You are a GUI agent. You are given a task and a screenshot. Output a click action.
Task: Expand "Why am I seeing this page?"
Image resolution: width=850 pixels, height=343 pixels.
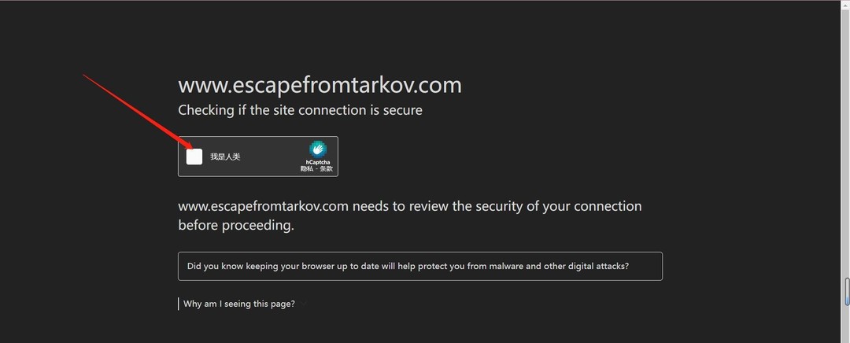[239, 304]
